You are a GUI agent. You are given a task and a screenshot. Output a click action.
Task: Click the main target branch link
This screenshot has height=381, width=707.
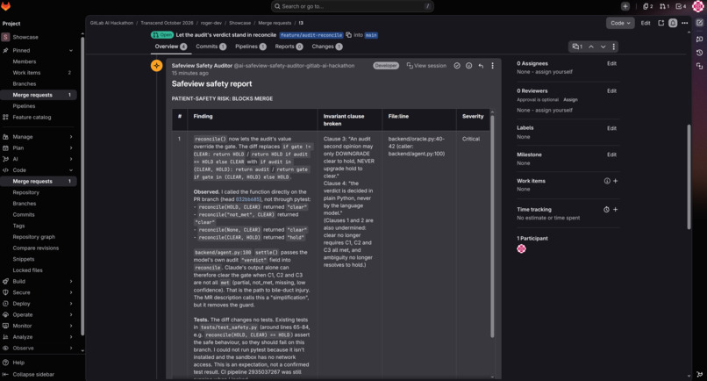(371, 35)
